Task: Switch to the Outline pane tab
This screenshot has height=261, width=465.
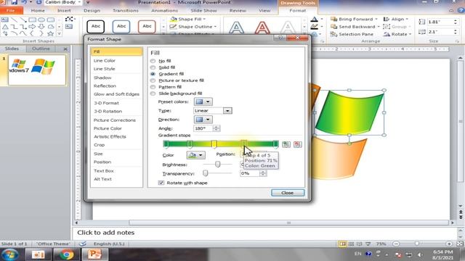Action: [x=41, y=49]
